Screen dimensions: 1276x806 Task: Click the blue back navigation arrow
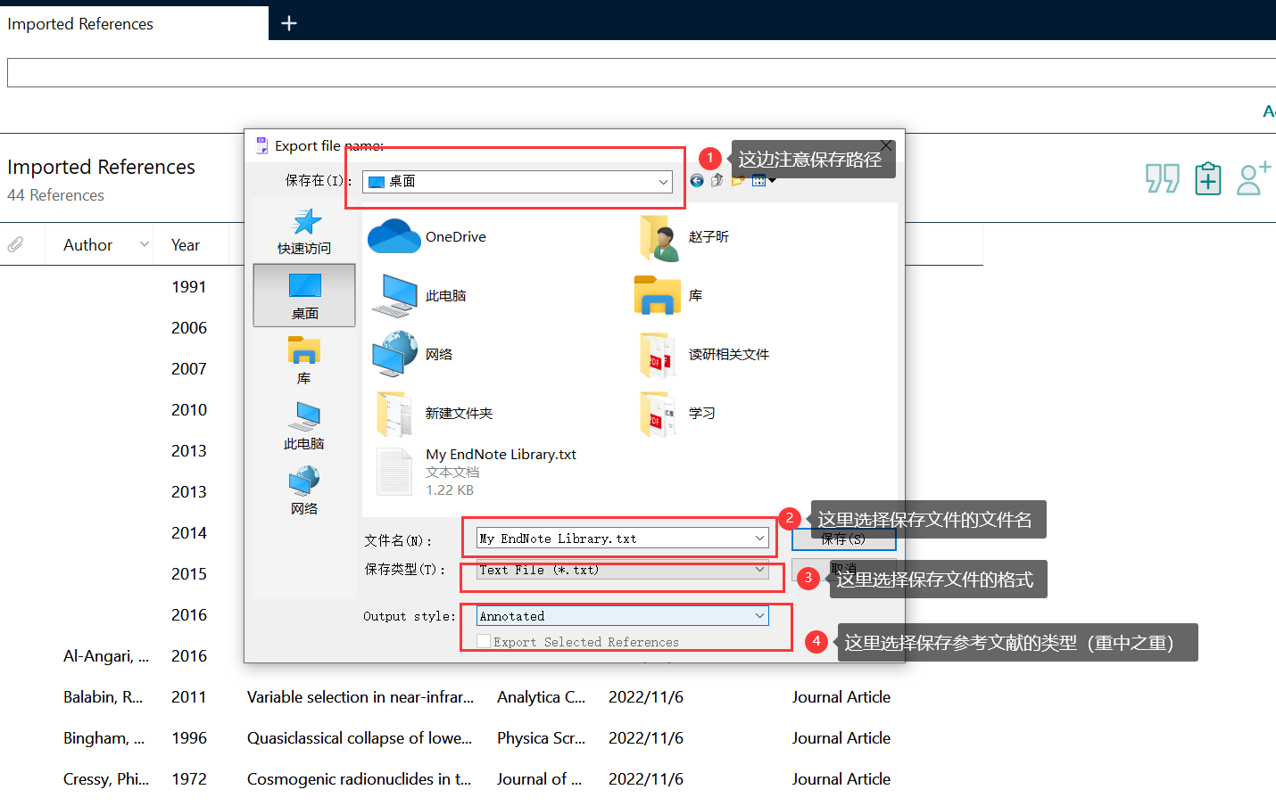697,179
